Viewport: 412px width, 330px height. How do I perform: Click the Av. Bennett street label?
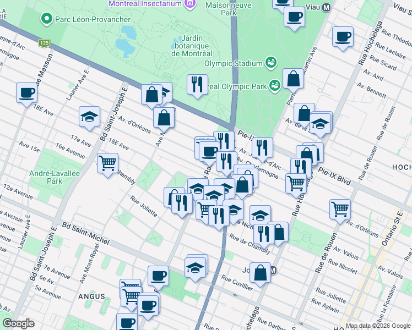click(x=372, y=90)
